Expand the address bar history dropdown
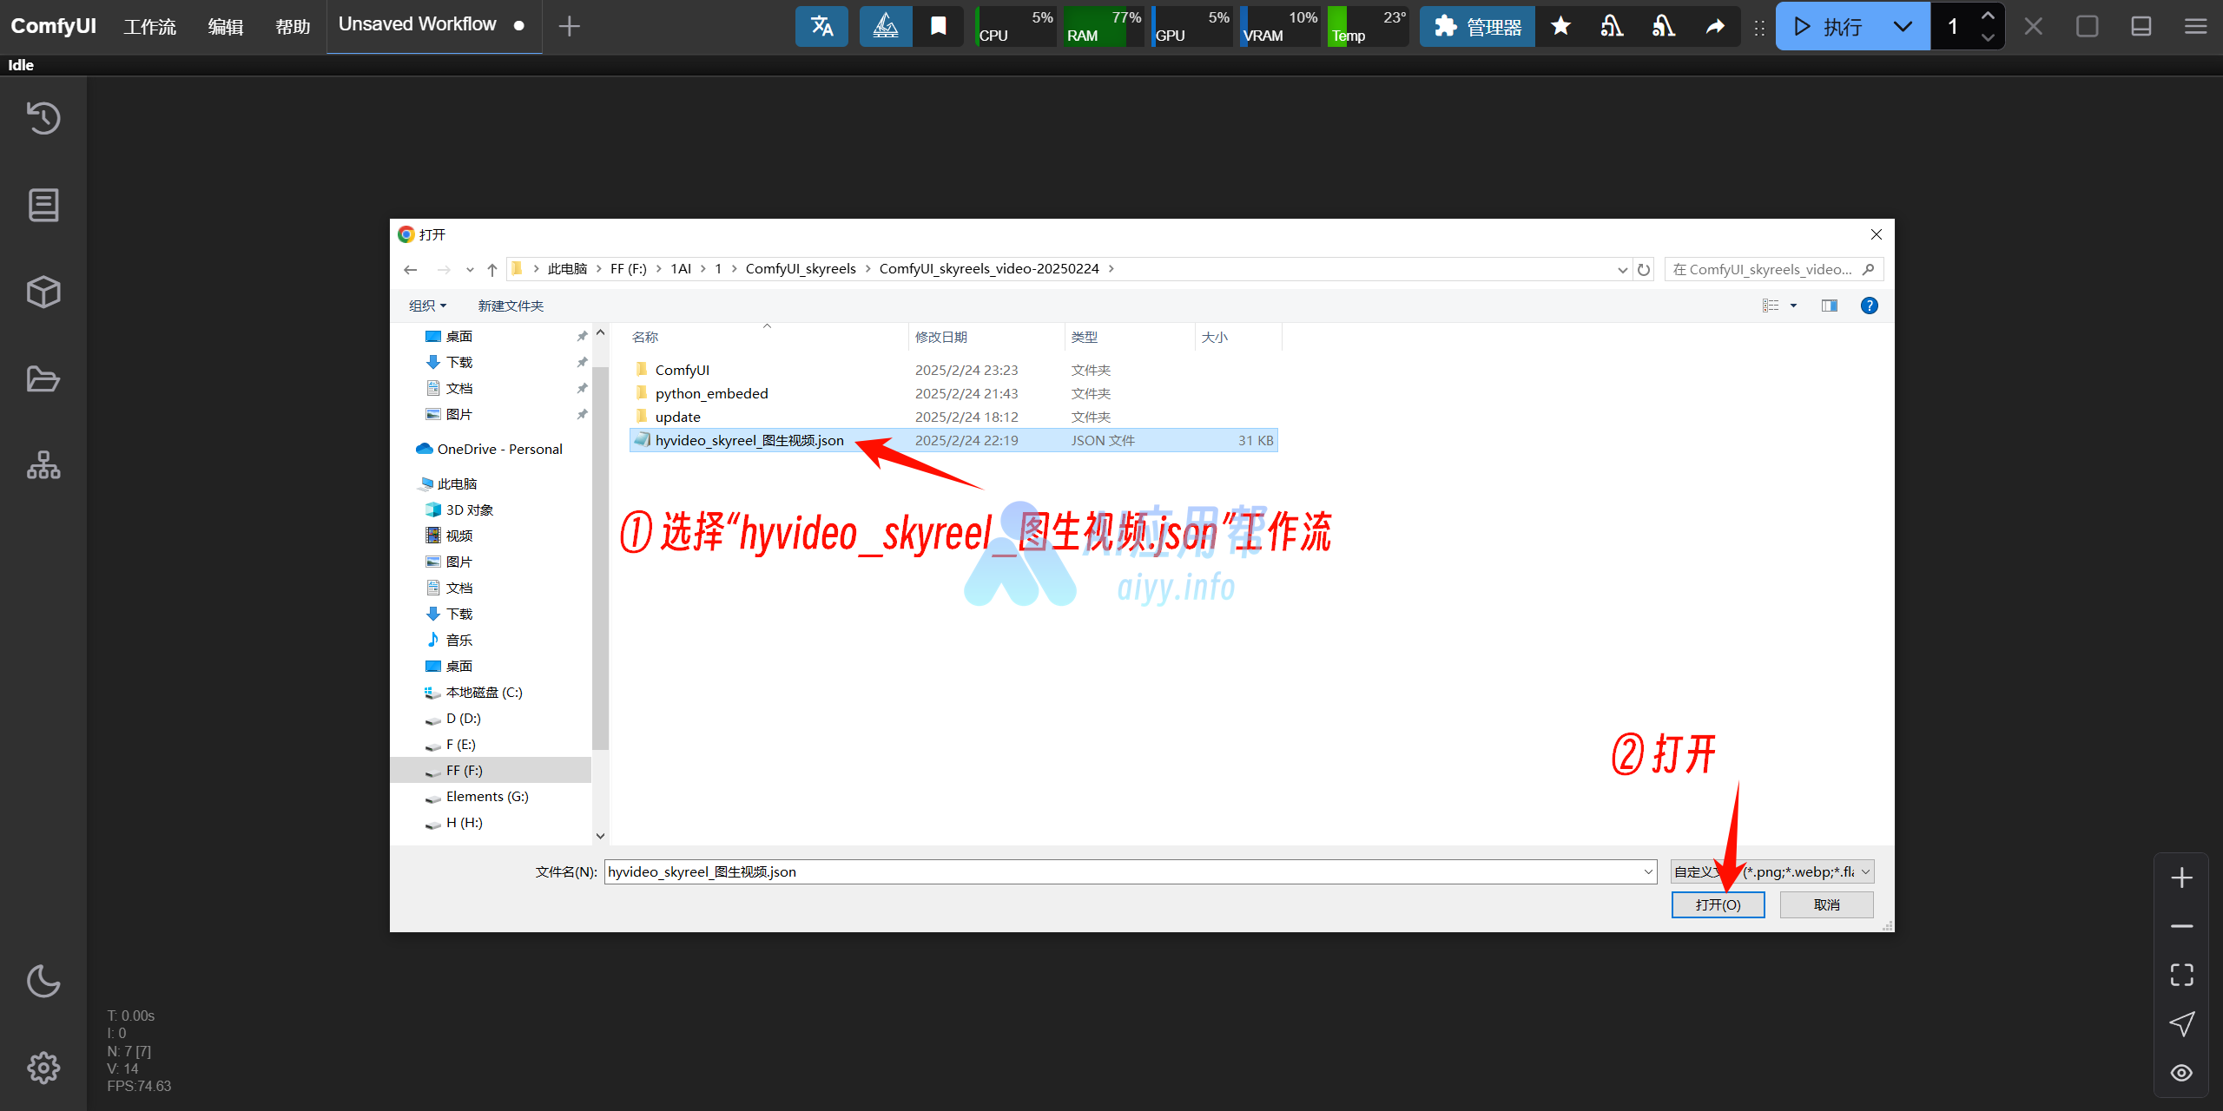Screen dimensions: 2223x1111 click(1622, 270)
